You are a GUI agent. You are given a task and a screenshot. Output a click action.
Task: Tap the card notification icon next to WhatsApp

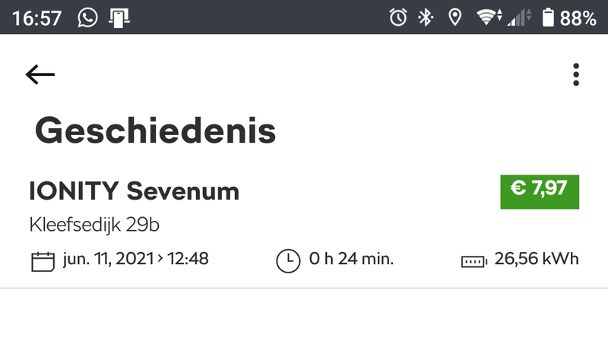[119, 17]
